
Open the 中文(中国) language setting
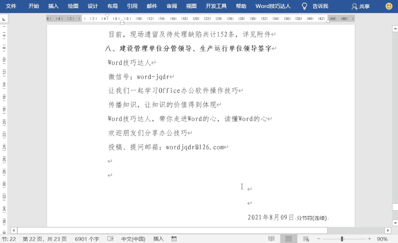[x=133, y=239]
